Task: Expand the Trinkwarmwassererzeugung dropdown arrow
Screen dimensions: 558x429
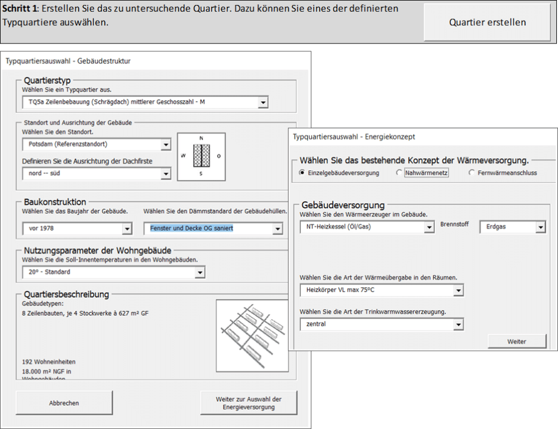Action: point(459,325)
